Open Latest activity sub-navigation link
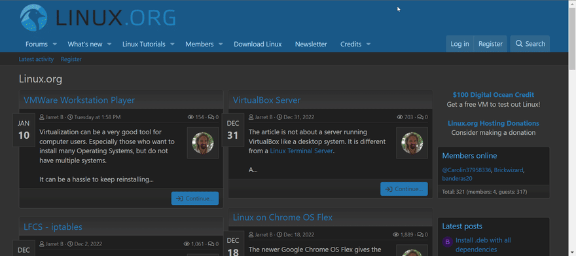 click(36, 59)
